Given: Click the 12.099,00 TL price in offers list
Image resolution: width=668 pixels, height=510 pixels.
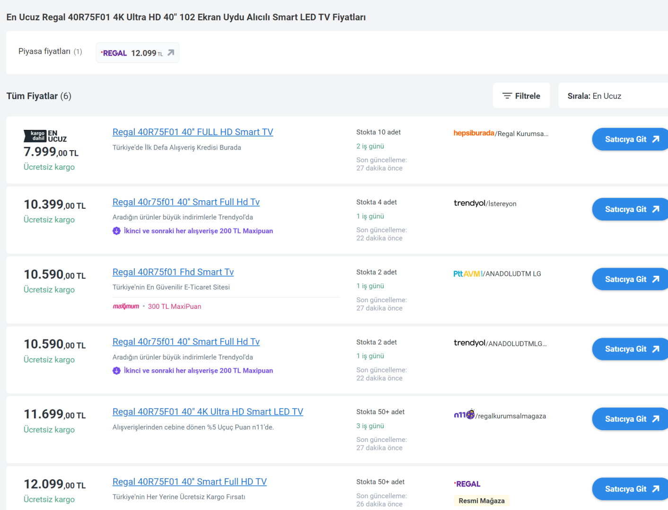Looking at the screenshot, I should pos(55,484).
